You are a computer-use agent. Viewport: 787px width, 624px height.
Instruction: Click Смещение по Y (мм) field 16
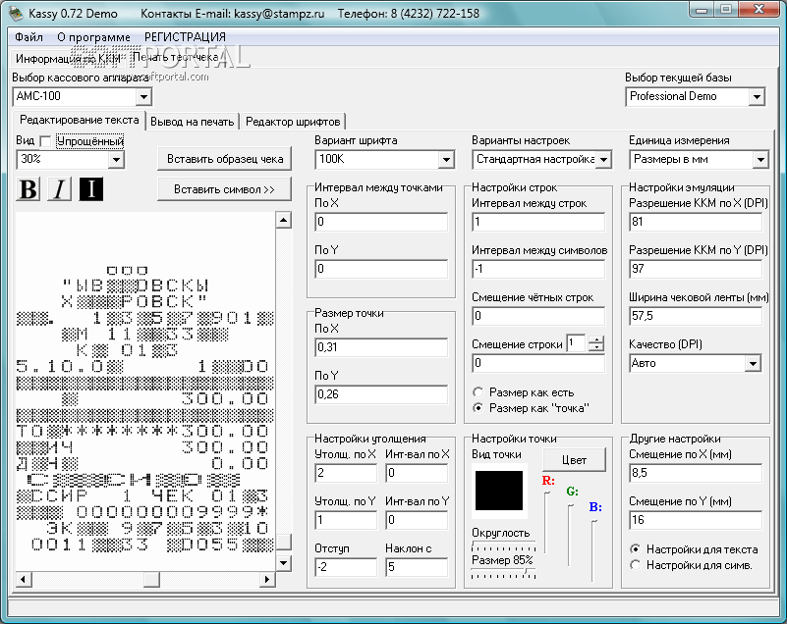pyautogui.click(x=696, y=520)
